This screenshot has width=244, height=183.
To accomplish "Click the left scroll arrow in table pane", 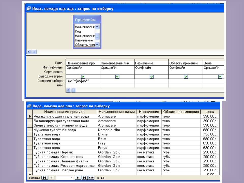I will pos(29,52).
